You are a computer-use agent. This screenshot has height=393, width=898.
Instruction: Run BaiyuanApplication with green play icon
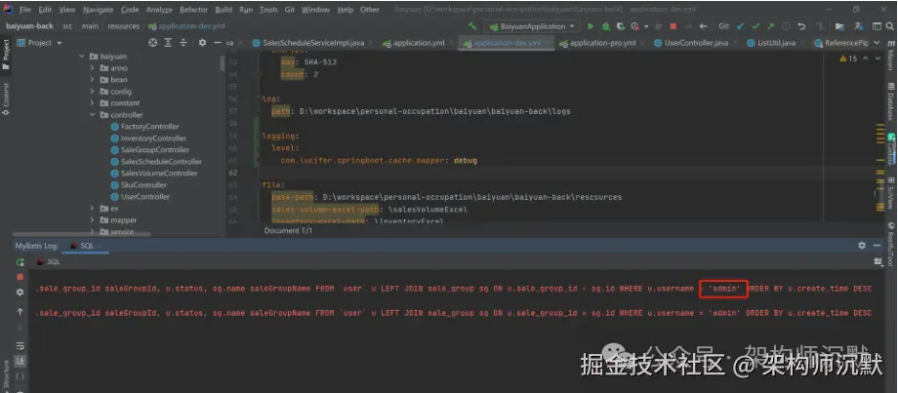coord(591,26)
